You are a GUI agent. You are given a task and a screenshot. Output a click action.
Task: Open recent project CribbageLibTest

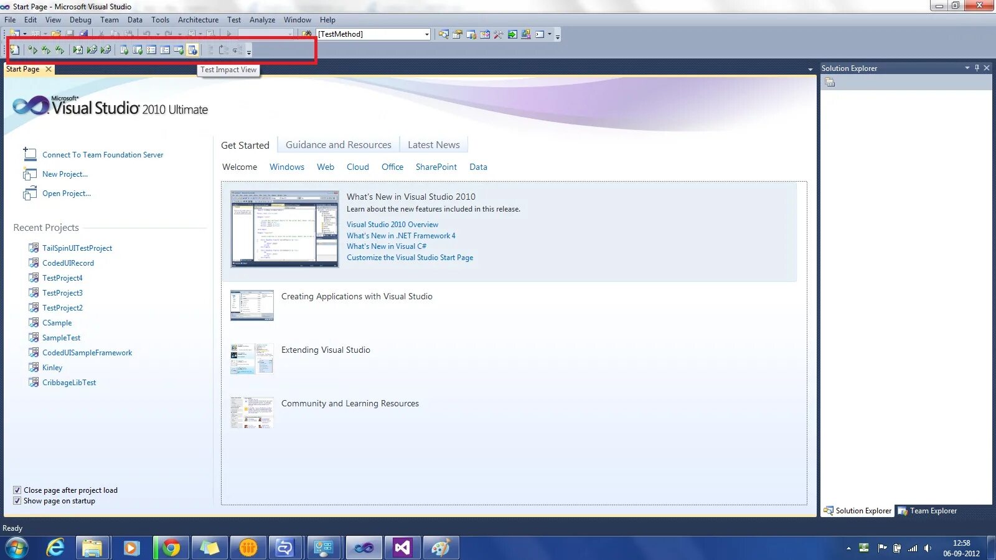pyautogui.click(x=69, y=383)
